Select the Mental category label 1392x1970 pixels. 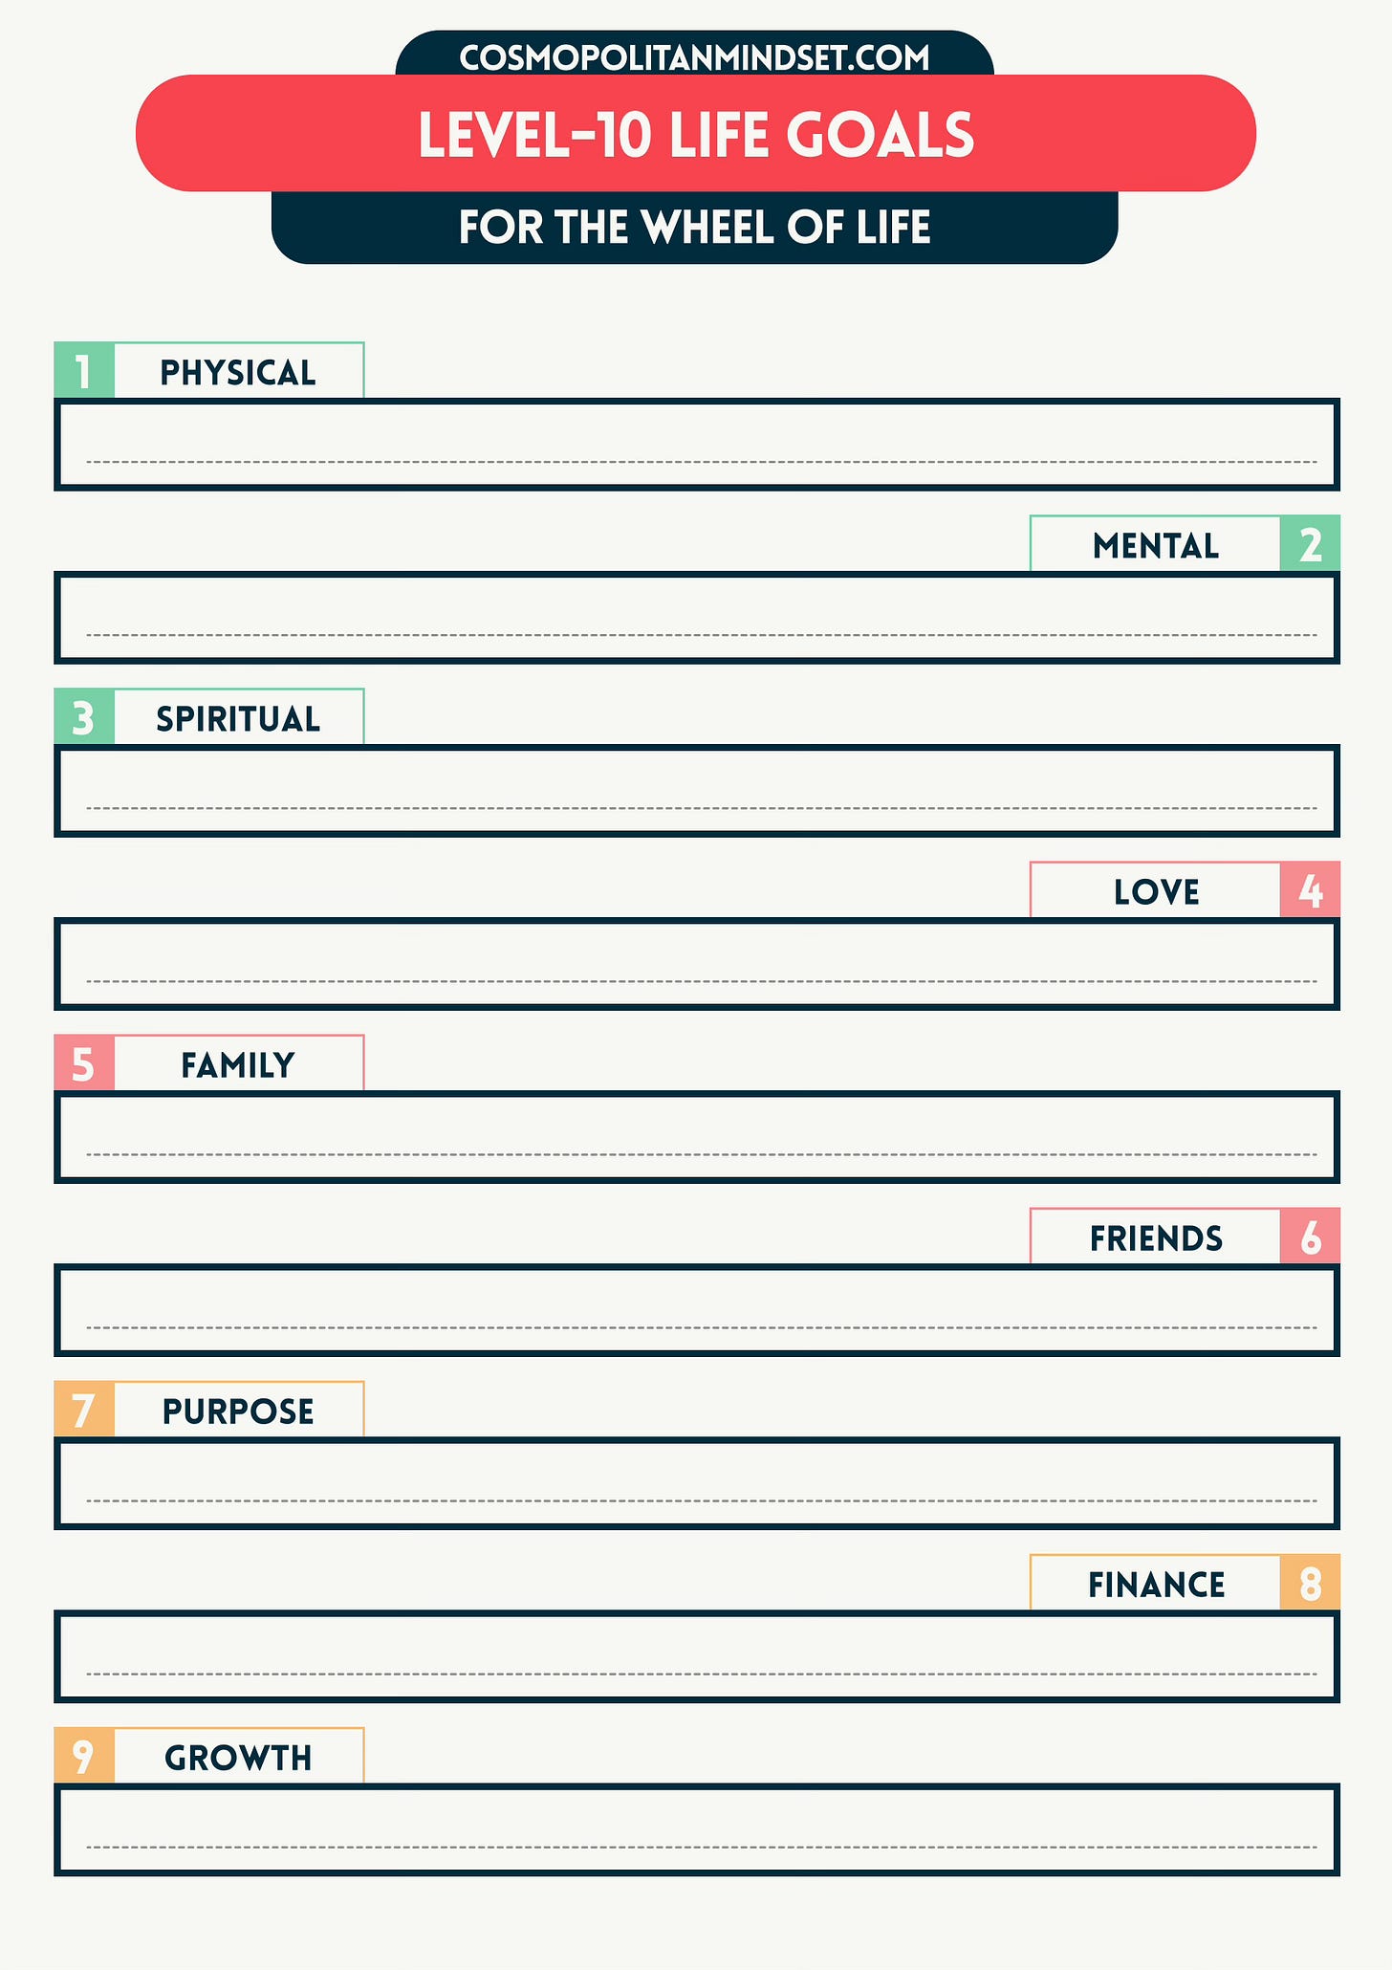1155,545
